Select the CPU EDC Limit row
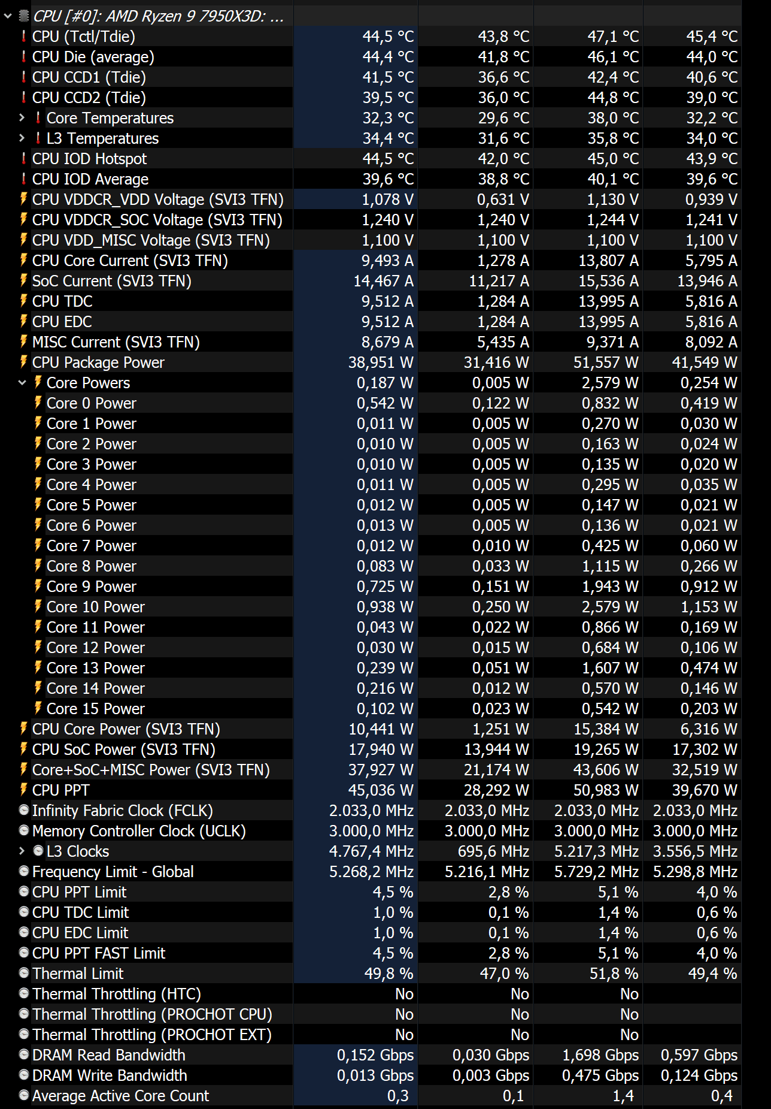The image size is (771, 1109). (371, 933)
